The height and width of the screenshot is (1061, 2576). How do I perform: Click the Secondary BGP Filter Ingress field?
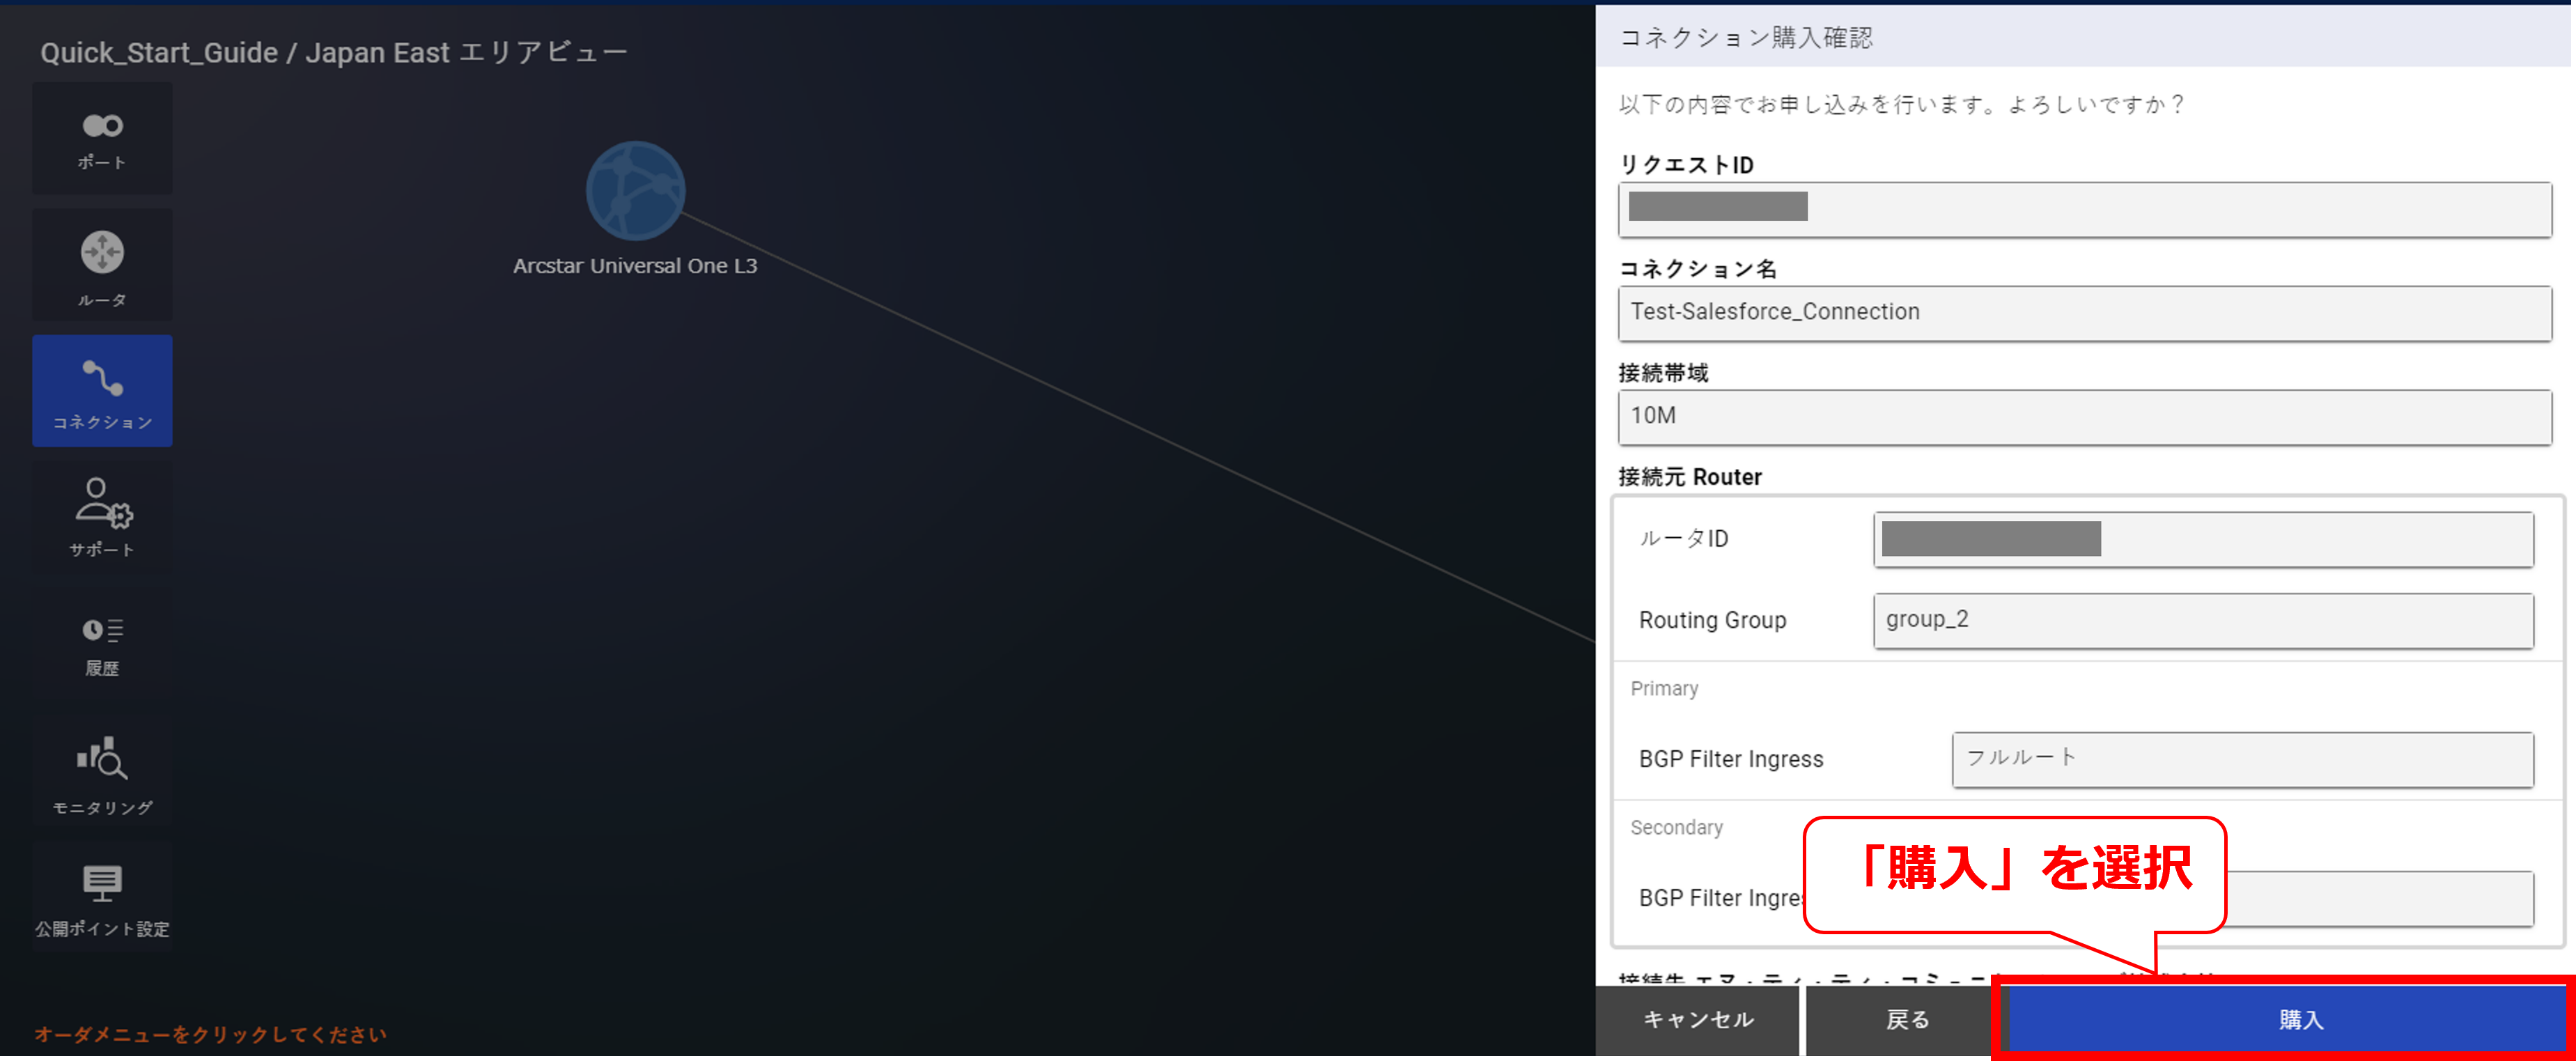tap(2380, 898)
